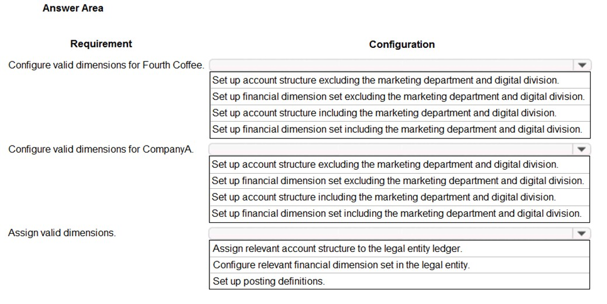Select Fourth Coffee financial dimension set including option
607x304 pixels.
click(400, 129)
